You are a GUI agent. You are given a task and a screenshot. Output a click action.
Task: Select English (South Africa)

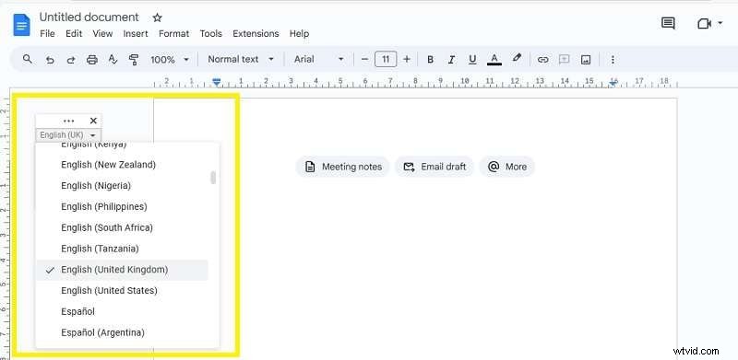[122, 227]
